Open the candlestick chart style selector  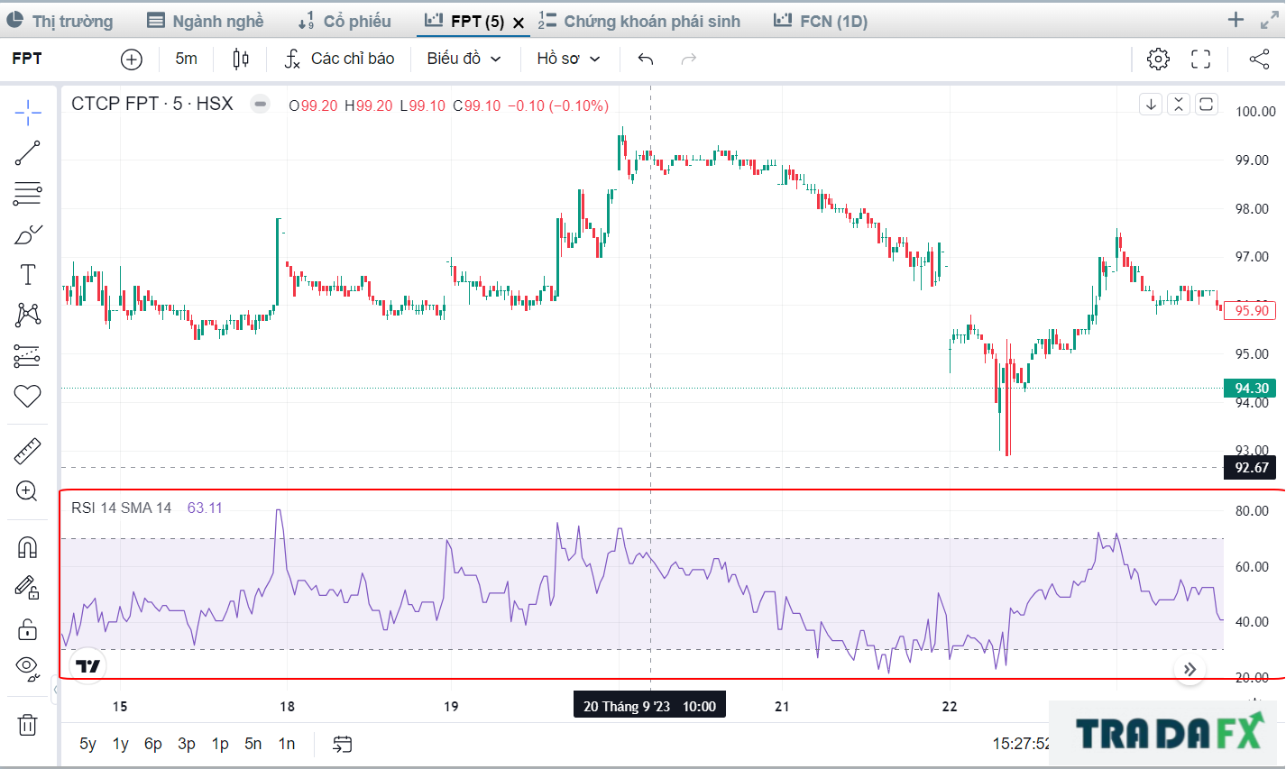tap(241, 60)
